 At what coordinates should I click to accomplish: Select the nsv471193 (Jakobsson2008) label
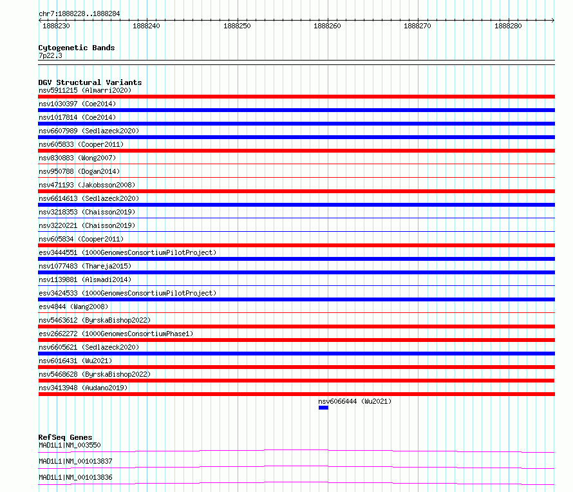pos(87,185)
